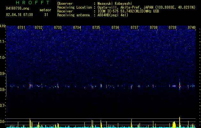The width and height of the screenshot is (201, 128).
Task: Click the 0.7 kHz axis label
Action: pyautogui.click(x=3, y=106)
